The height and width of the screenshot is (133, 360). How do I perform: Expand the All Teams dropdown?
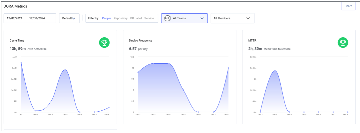coord(184,18)
